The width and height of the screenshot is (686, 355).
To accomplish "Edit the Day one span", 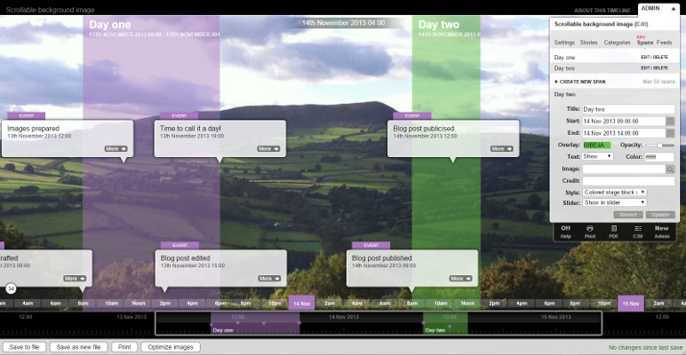I will tap(645, 58).
